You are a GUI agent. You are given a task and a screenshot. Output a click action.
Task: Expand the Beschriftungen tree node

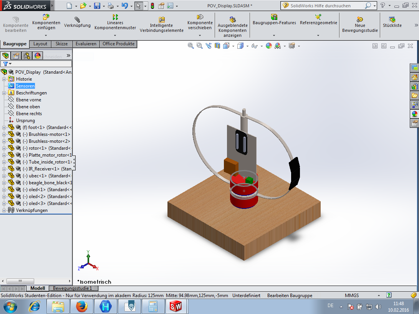(x=4, y=93)
